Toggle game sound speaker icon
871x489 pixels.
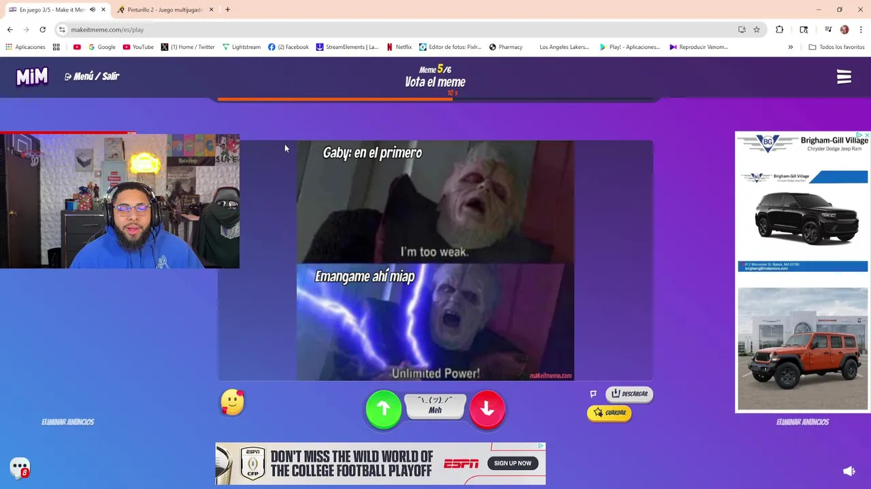849,471
